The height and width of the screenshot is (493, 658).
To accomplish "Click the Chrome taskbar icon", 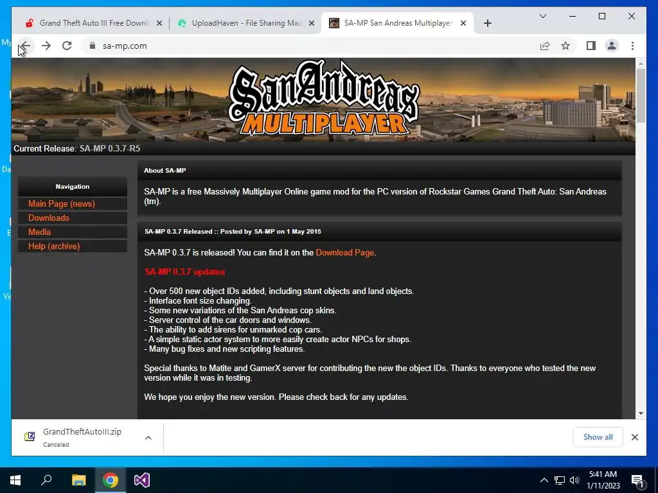I will coord(111,480).
